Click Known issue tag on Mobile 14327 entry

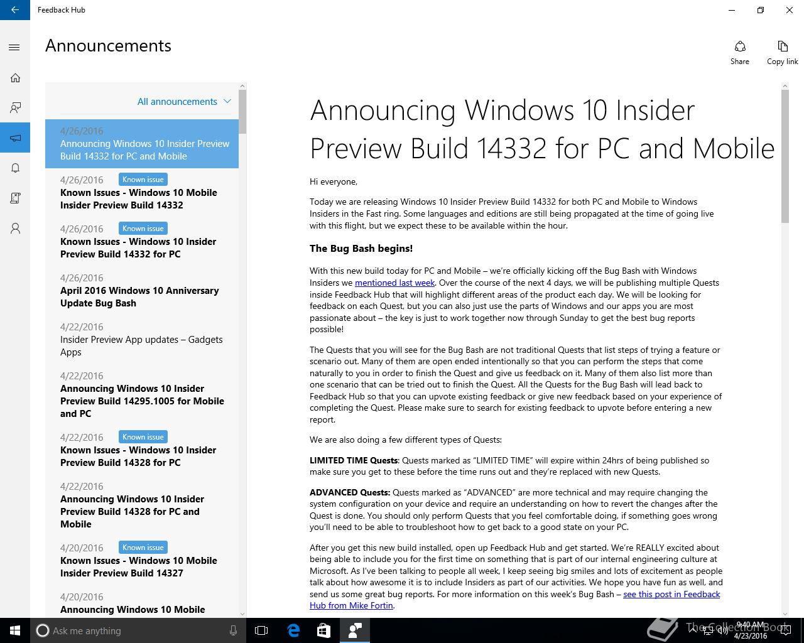click(143, 548)
